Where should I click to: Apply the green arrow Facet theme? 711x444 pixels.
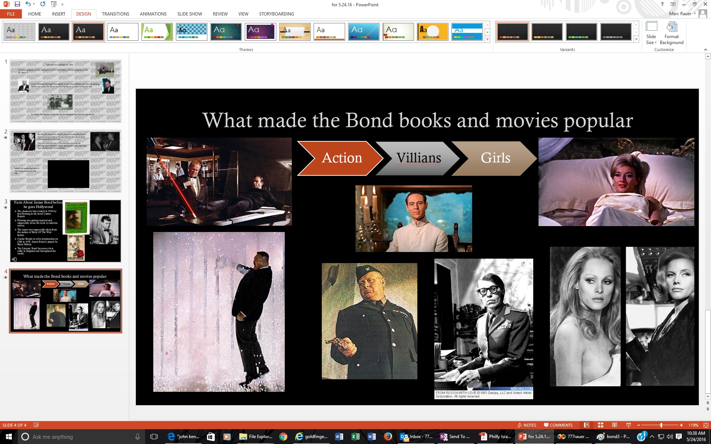(x=157, y=32)
